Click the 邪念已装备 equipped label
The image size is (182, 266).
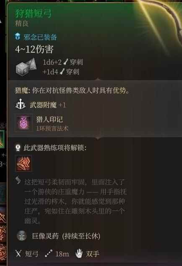[40, 37]
